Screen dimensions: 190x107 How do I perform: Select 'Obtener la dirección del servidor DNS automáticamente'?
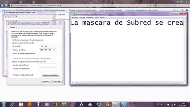point(32,59)
